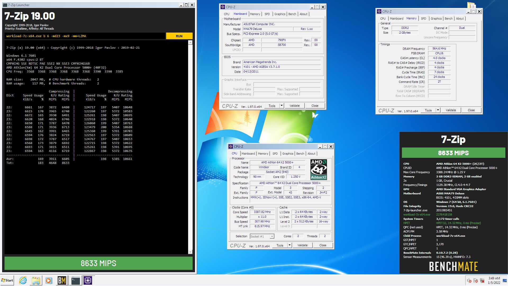This screenshot has width=508, height=286.
Task: Open About tab in the Mainboard CPU-Z window
Action: [303, 14]
